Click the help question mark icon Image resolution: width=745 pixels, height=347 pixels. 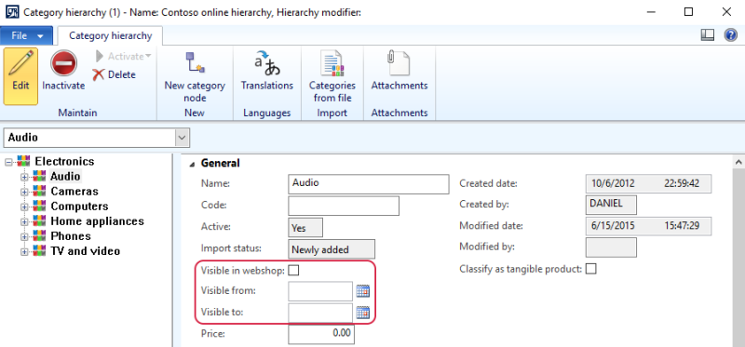pyautogui.click(x=730, y=35)
